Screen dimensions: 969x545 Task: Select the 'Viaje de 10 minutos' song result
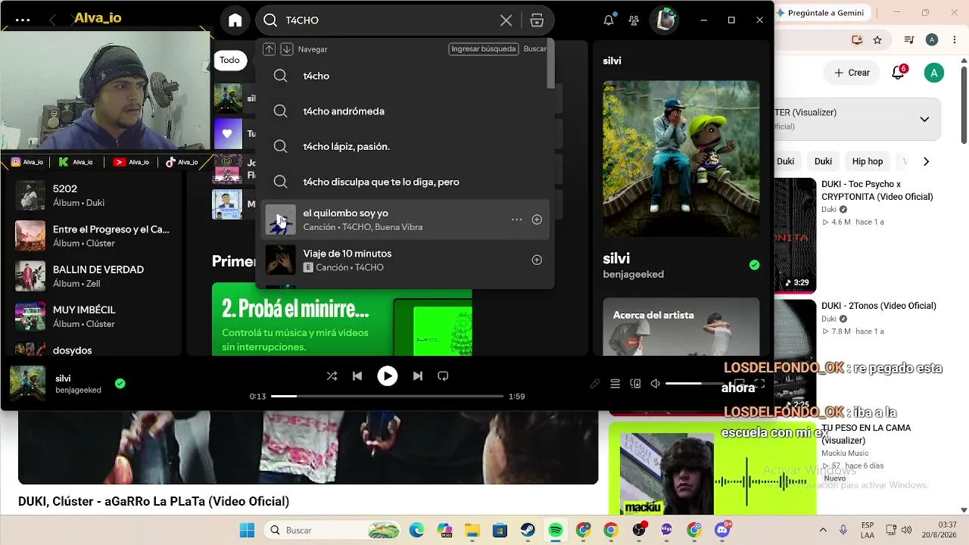(x=405, y=260)
